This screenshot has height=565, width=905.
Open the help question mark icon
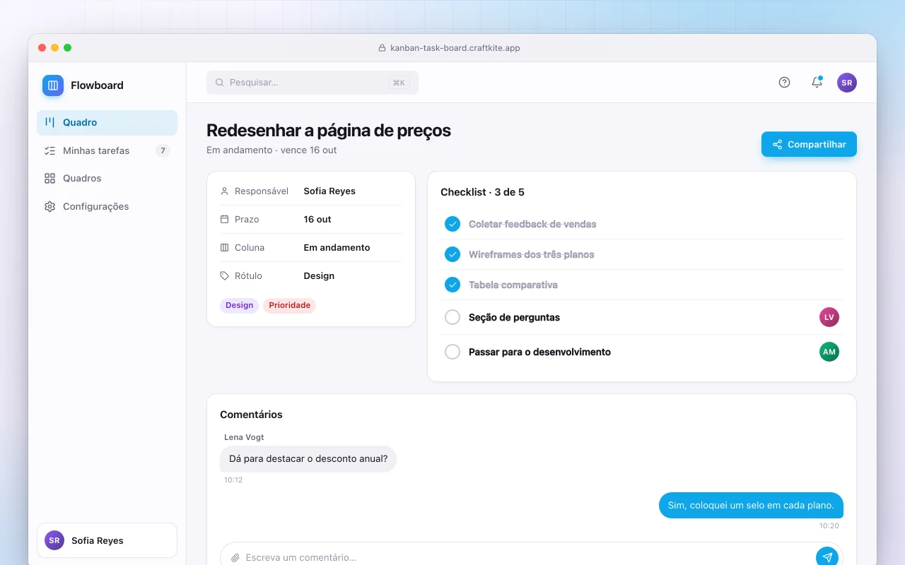pos(784,83)
